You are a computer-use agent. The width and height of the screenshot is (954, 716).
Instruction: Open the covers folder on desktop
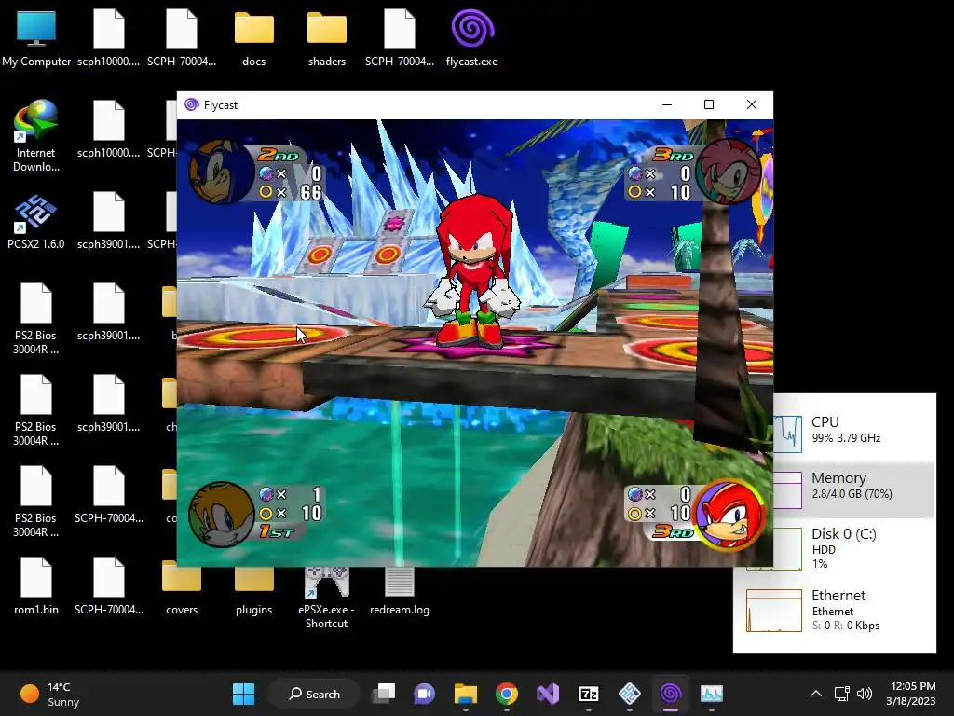point(182,587)
